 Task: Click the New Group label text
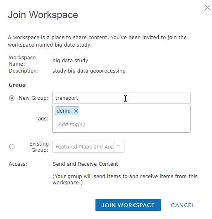pyautogui.click(x=33, y=98)
